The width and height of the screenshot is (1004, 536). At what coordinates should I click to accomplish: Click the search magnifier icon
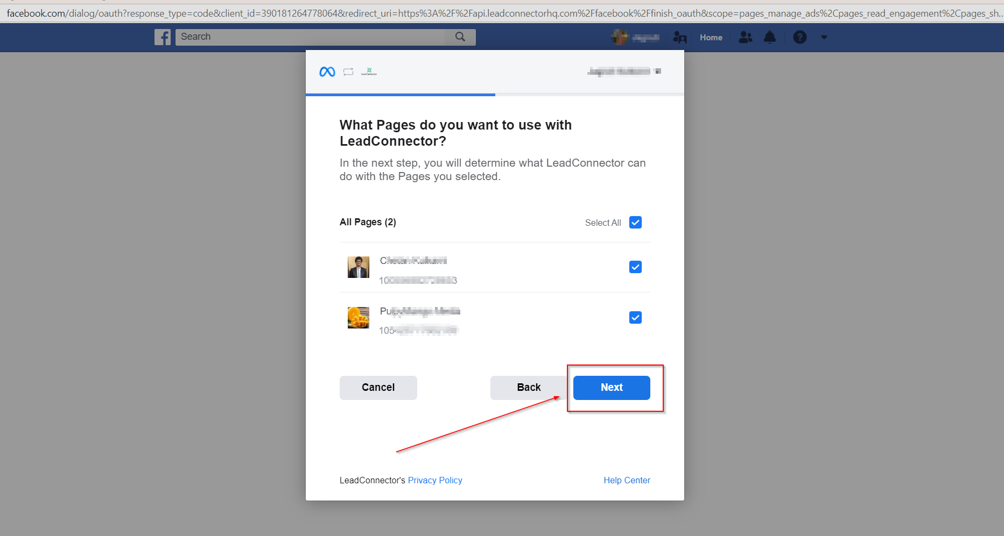460,37
